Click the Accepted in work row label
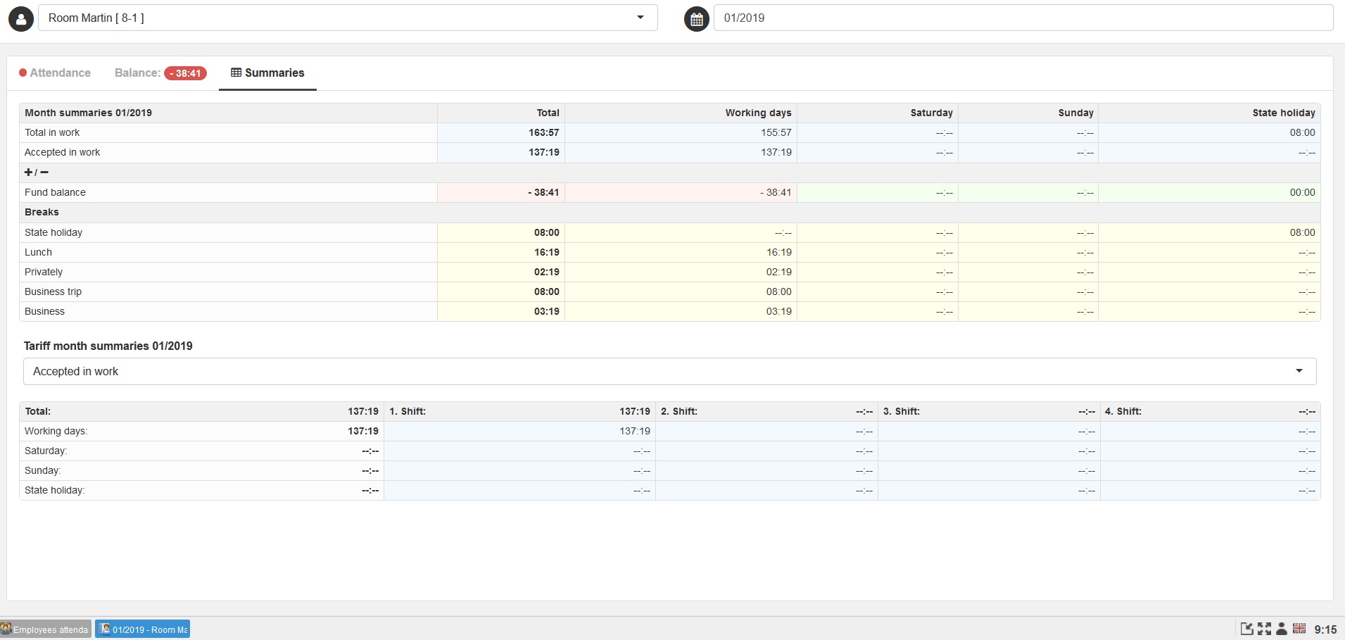Screen dimensions: 1345x640 (x=62, y=152)
